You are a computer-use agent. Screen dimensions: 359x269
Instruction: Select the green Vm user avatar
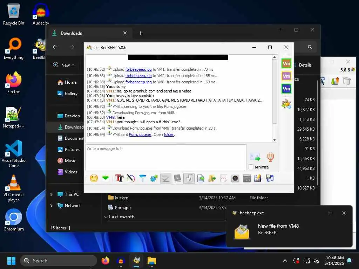point(286,64)
